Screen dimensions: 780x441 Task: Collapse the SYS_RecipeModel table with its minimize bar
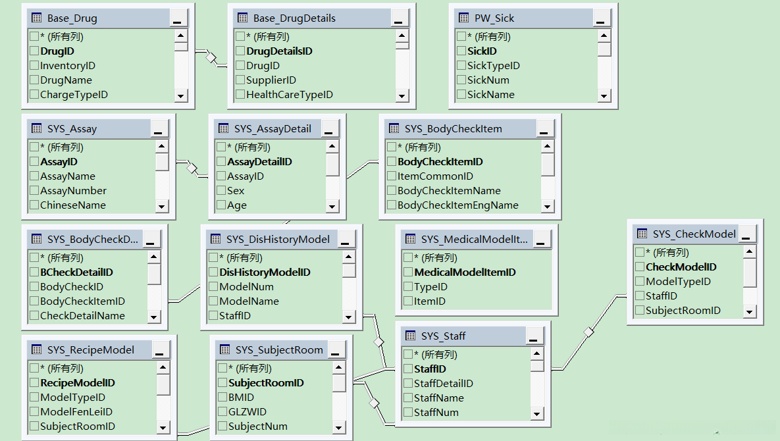[x=160, y=350]
